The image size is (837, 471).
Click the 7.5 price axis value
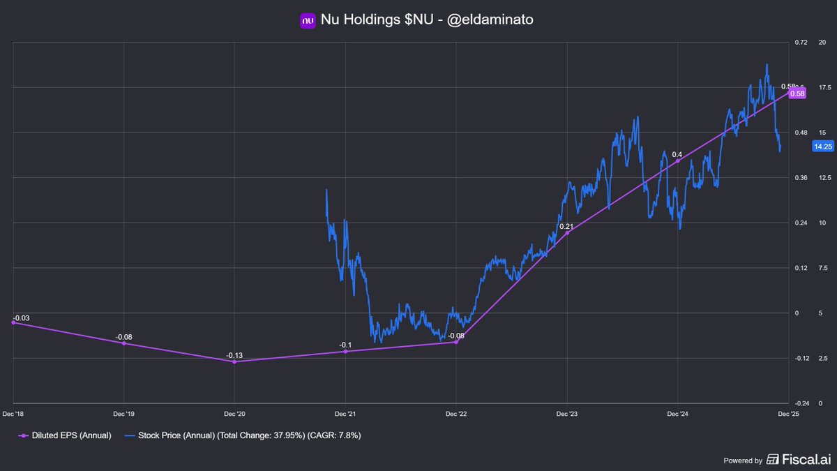point(823,268)
